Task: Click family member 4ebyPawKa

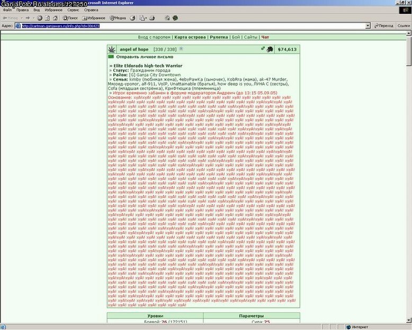Action: tap(191, 79)
